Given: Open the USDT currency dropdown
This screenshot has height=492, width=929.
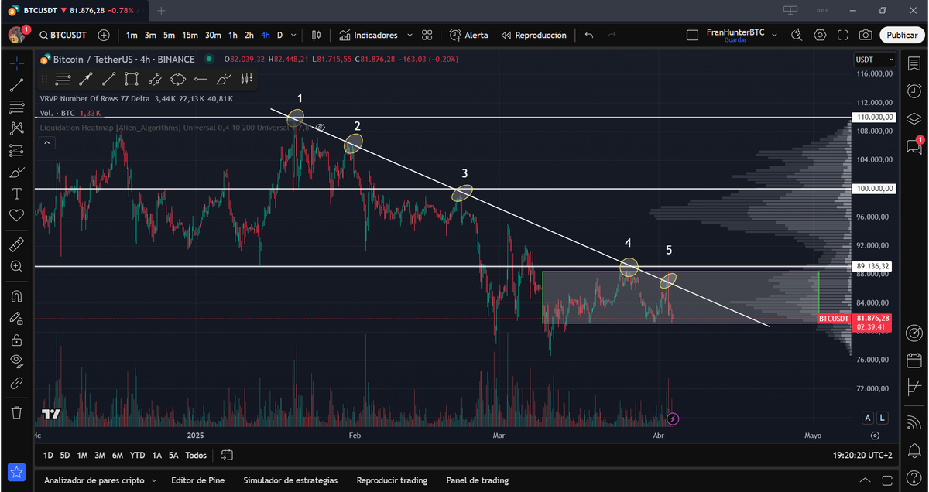Looking at the screenshot, I should [875, 60].
